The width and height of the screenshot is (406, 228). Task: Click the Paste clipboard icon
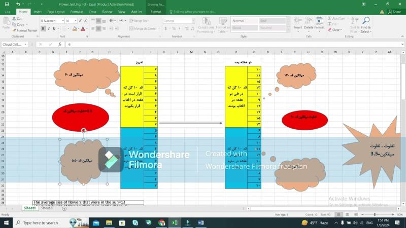pyautogui.click(x=6, y=21)
